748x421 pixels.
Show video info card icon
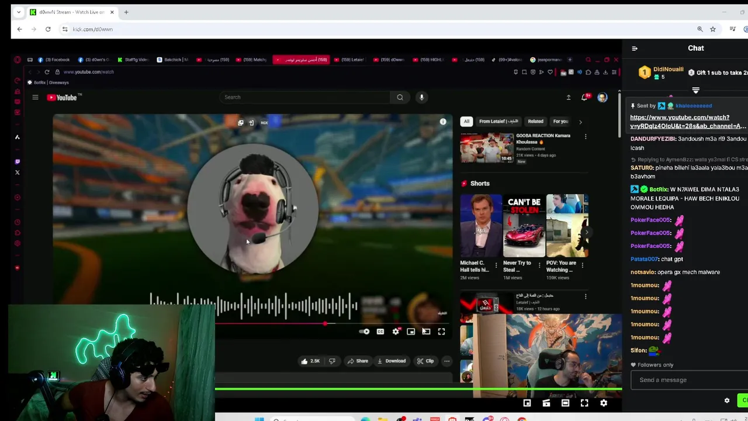[x=443, y=122]
